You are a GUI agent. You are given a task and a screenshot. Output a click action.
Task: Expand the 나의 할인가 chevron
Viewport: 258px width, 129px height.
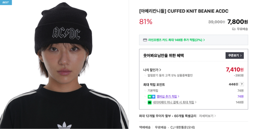[160, 70]
